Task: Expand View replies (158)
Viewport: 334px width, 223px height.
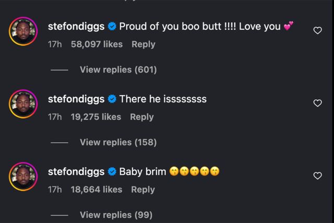Action: tap(118, 142)
